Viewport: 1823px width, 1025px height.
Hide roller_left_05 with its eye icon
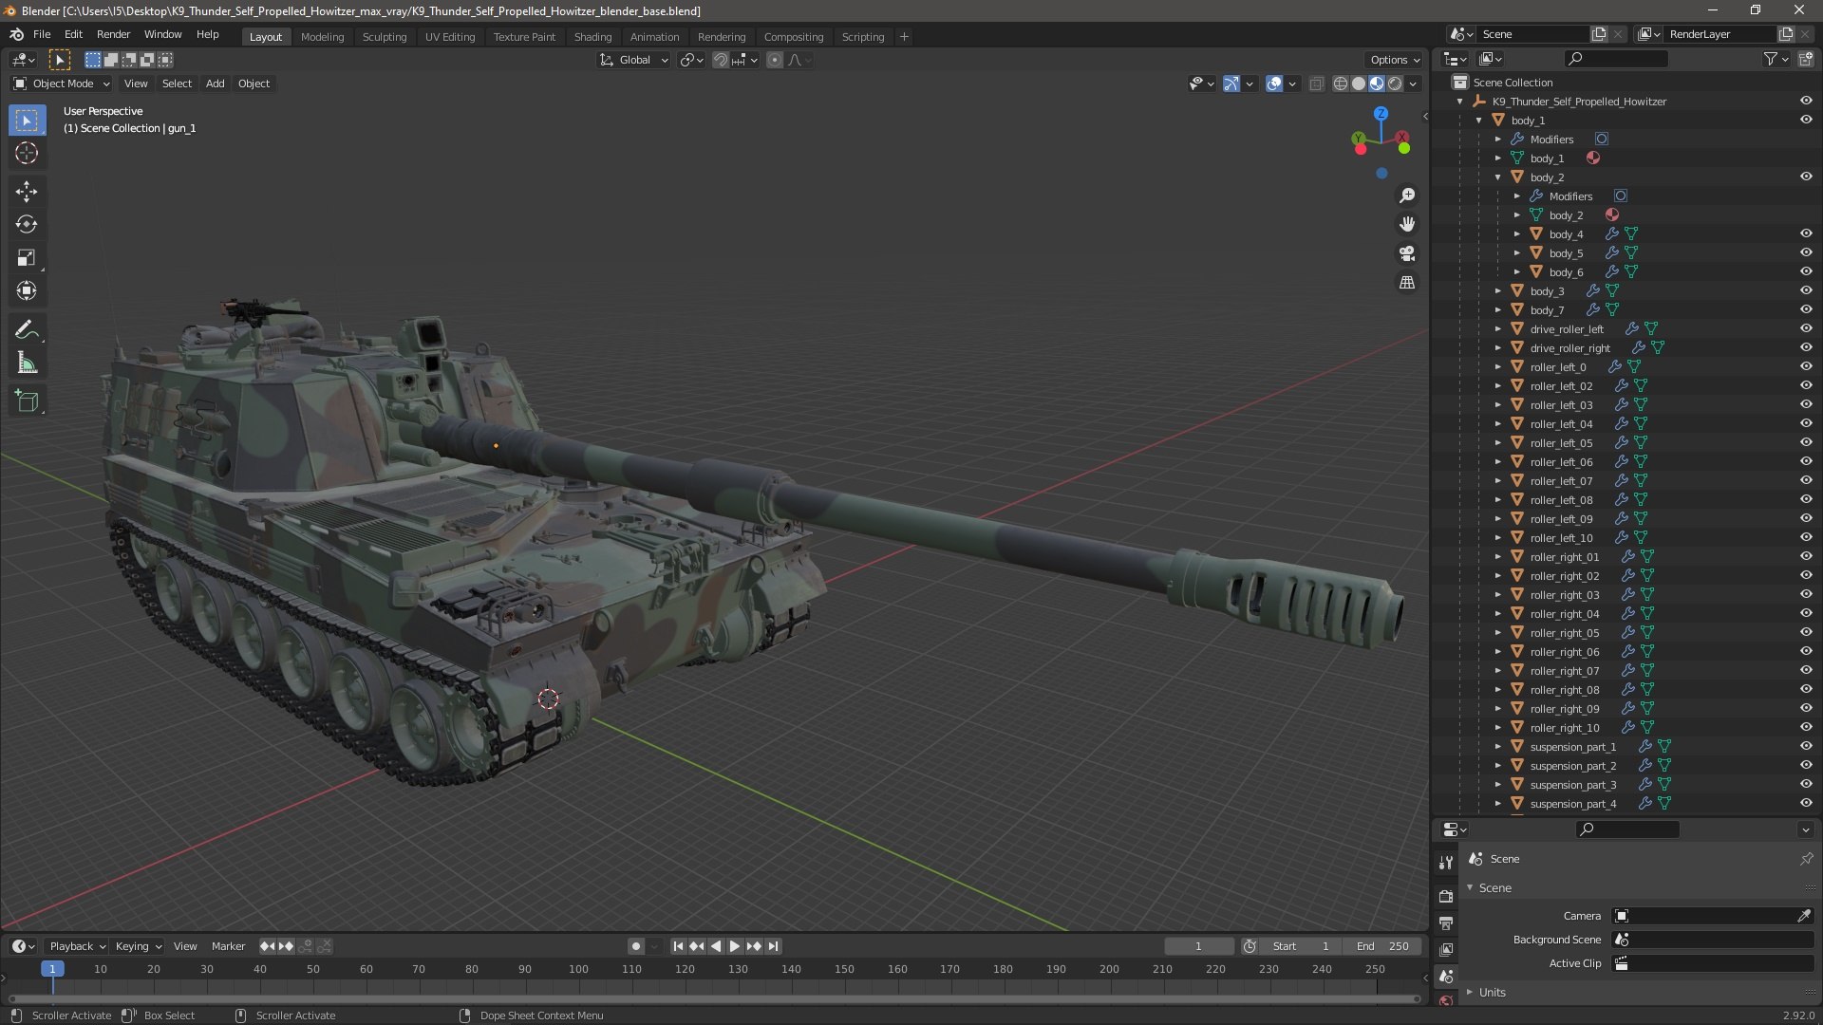click(1806, 443)
